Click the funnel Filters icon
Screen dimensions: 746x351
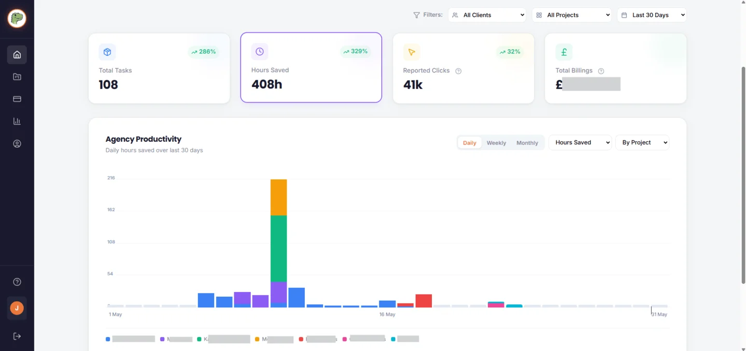(x=416, y=15)
